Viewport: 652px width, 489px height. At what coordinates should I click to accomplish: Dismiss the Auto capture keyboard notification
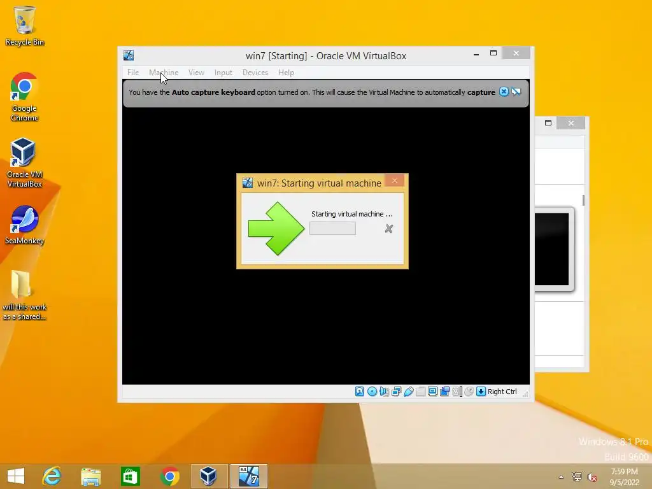[504, 92]
